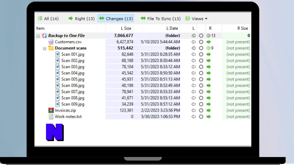Image resolution: width=294 pixels, height=165 pixels.
Task: Click the Backup to One File profile icon
Action: pyautogui.click(x=44, y=36)
